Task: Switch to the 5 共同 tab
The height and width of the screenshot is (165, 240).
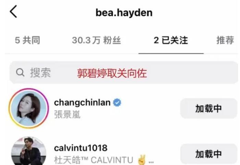Action: 27,40
